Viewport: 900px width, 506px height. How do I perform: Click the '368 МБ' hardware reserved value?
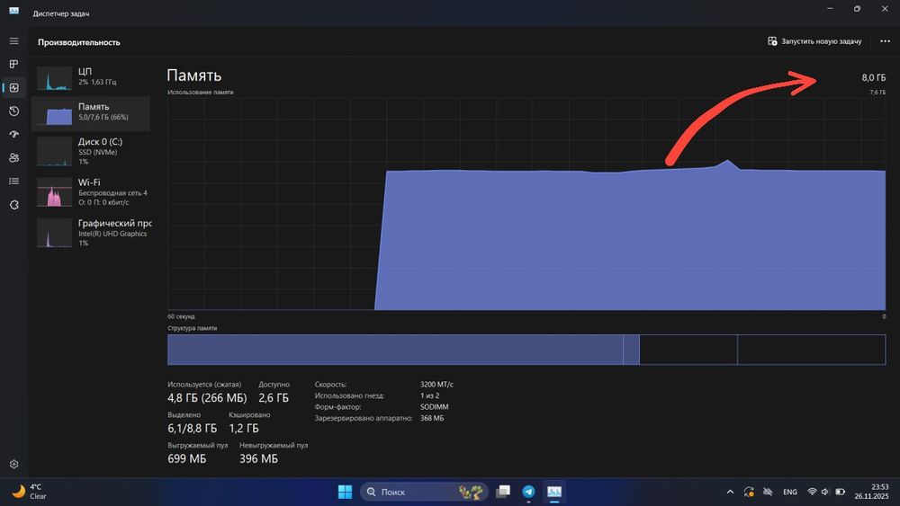click(432, 418)
